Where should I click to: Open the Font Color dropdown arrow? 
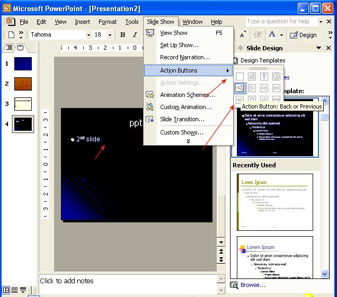click(281, 35)
